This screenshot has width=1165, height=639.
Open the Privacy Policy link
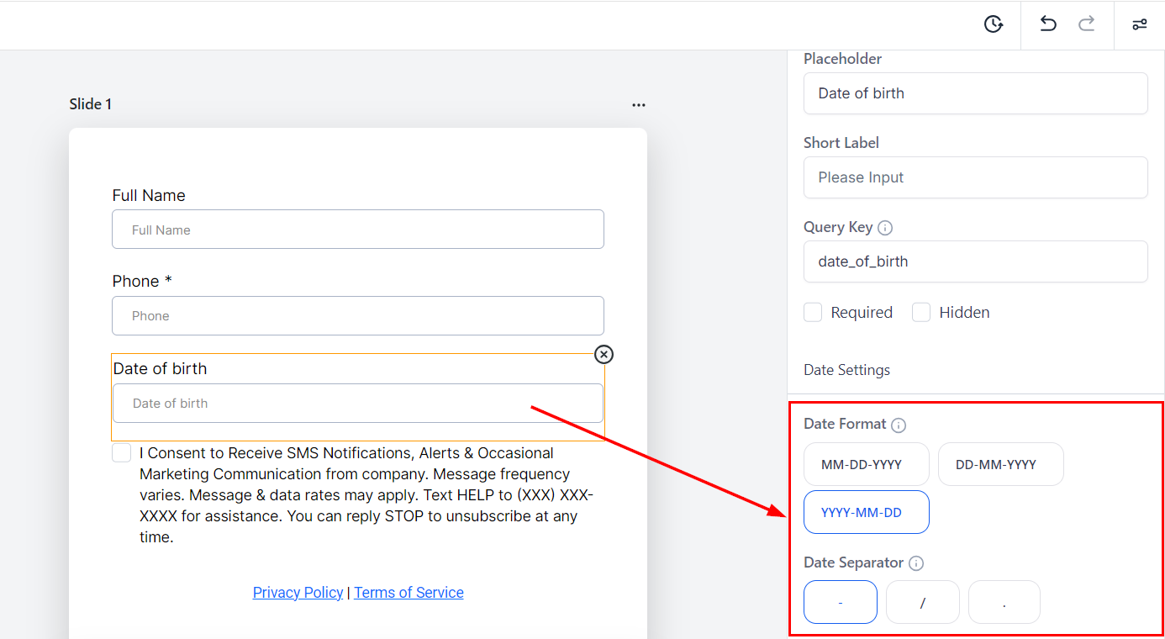(x=298, y=593)
